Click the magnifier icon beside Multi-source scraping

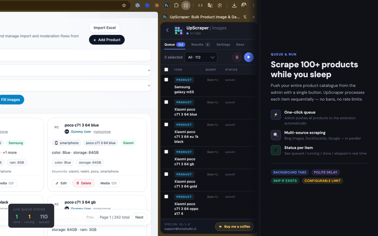coord(276,135)
